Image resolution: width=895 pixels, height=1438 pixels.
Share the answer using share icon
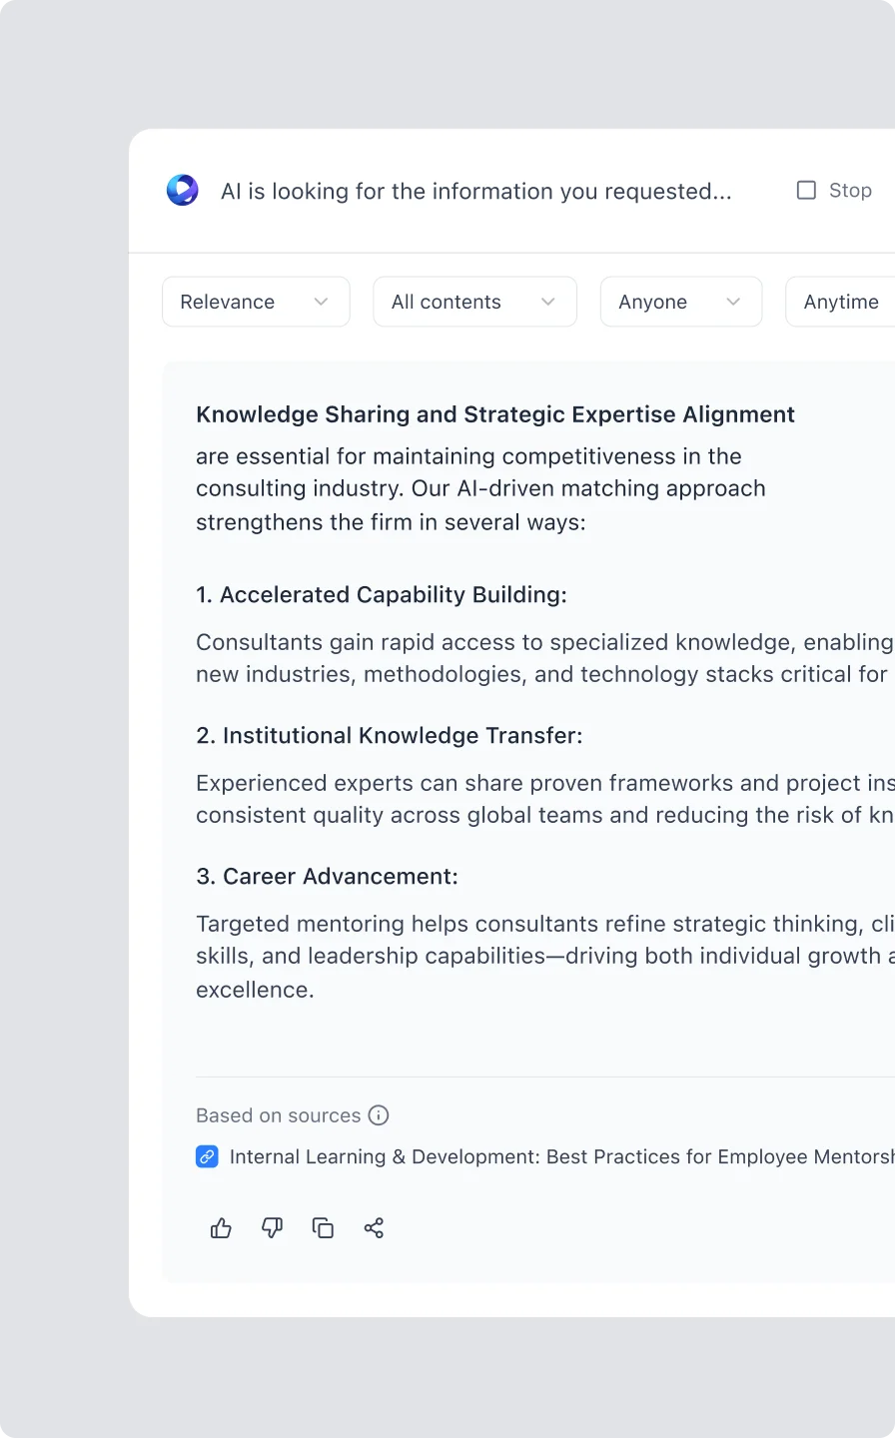pyautogui.click(x=374, y=1228)
